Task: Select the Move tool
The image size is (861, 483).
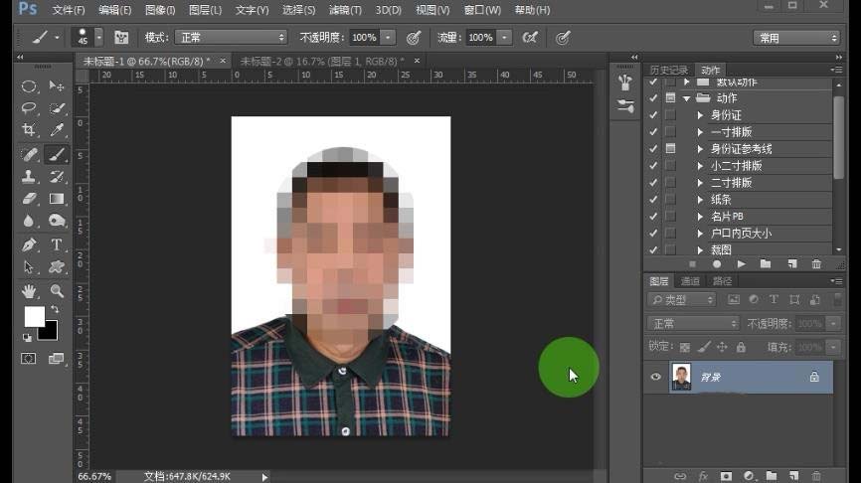Action: [x=56, y=86]
